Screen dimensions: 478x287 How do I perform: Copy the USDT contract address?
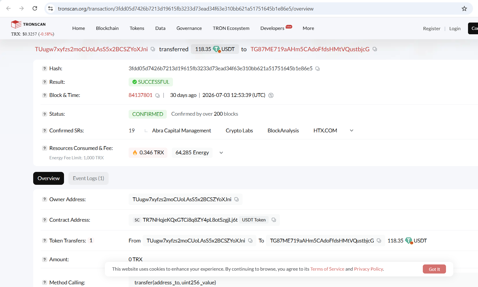(274, 220)
